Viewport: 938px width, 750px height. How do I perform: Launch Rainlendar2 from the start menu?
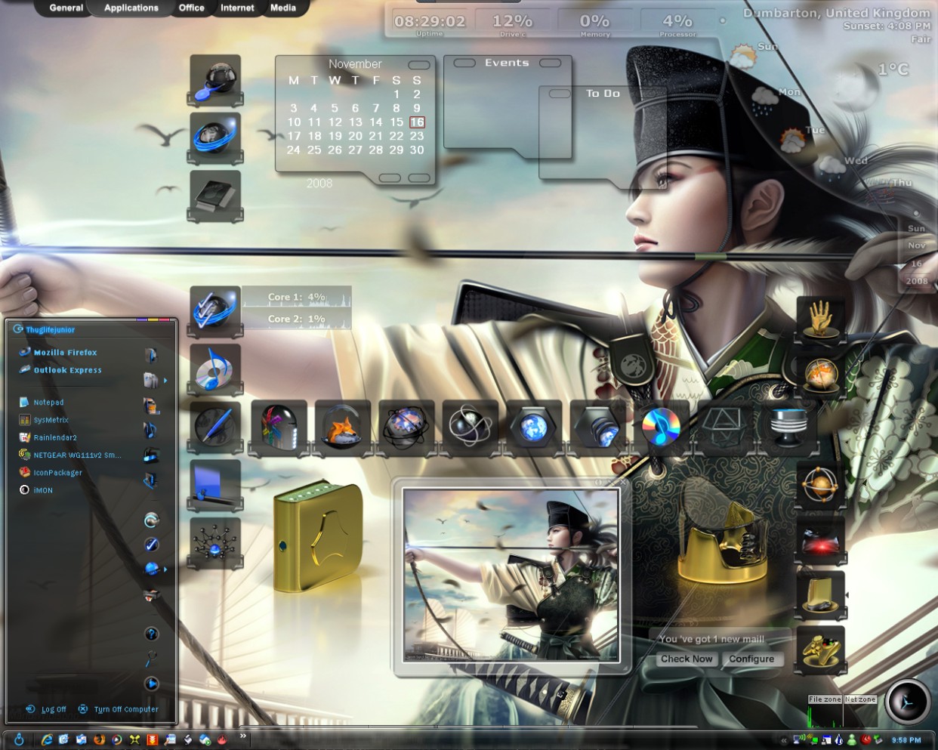click(48, 437)
